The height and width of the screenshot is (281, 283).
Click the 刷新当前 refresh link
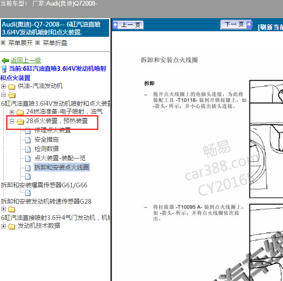270,27
